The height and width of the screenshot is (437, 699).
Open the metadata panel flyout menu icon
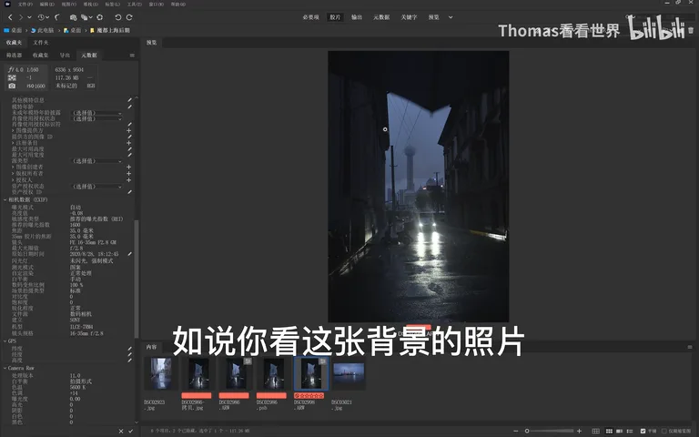coord(132,56)
